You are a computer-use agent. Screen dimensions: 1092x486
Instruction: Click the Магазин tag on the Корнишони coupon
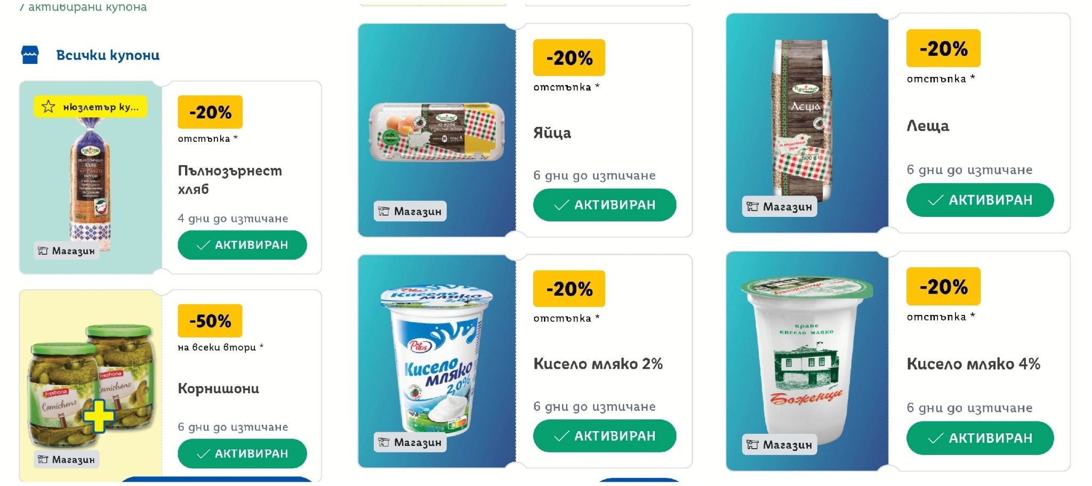pyautogui.click(x=67, y=459)
